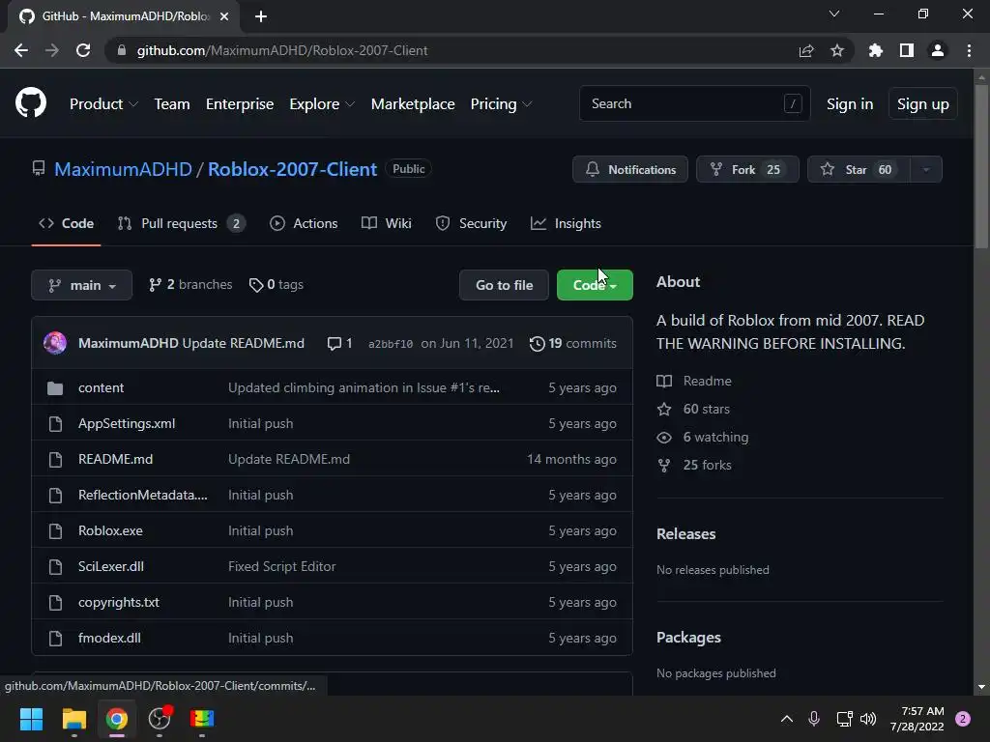
Task: Open the Chrome three-dot menu
Action: [x=969, y=50]
